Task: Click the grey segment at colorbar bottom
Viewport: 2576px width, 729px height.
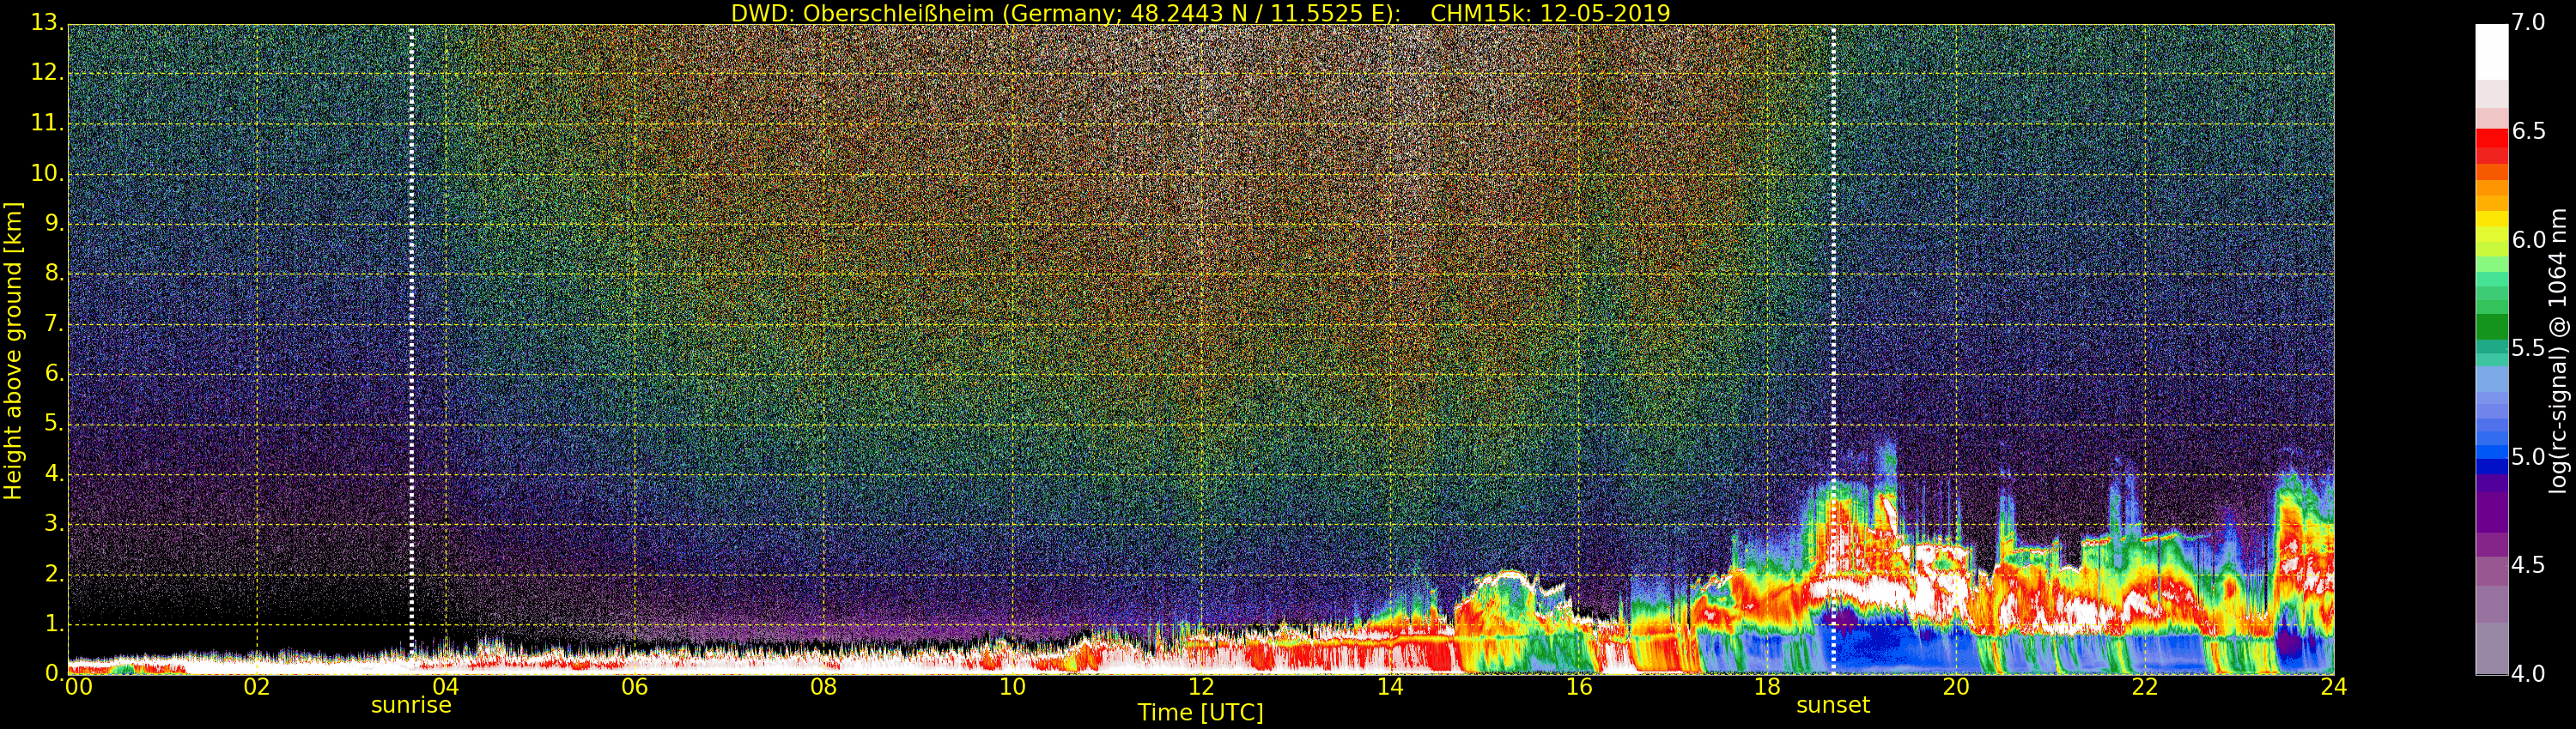Action: coord(2491,649)
